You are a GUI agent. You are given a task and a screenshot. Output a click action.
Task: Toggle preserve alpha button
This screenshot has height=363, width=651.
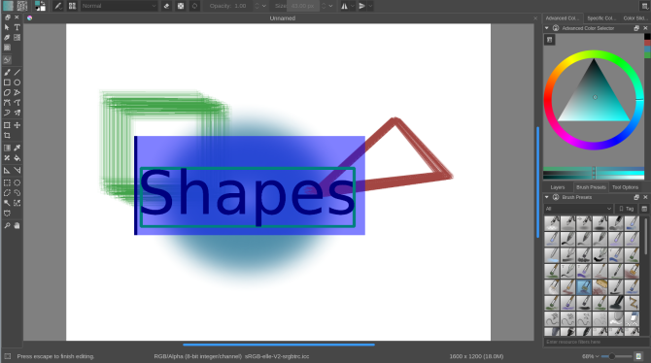click(181, 6)
